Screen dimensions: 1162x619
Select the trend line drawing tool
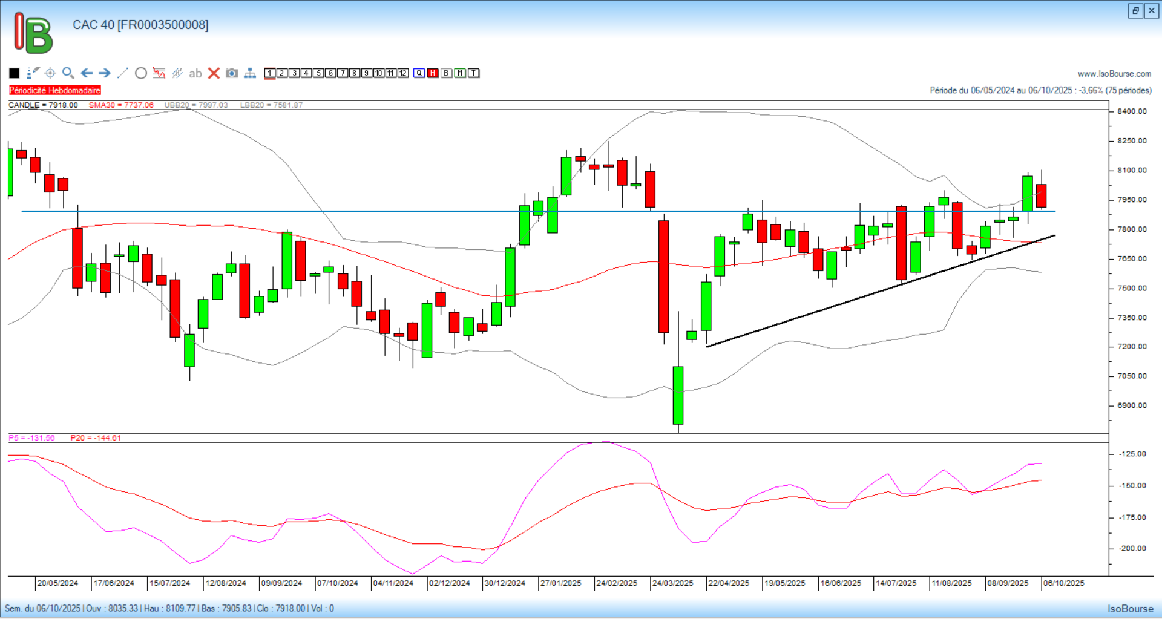tap(123, 73)
